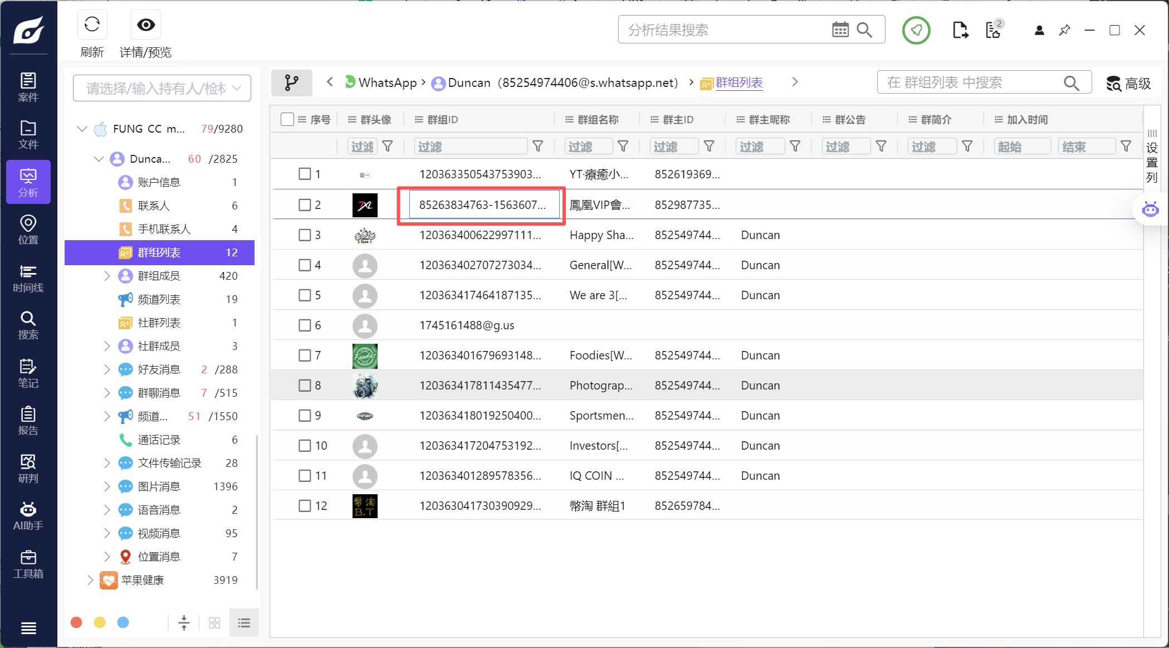Open the 时间线 timeline sidebar icon
Screen dimensions: 1169x648
pos(28,278)
